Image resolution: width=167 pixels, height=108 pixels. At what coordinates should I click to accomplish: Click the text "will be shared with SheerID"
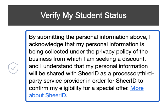tap(64, 74)
